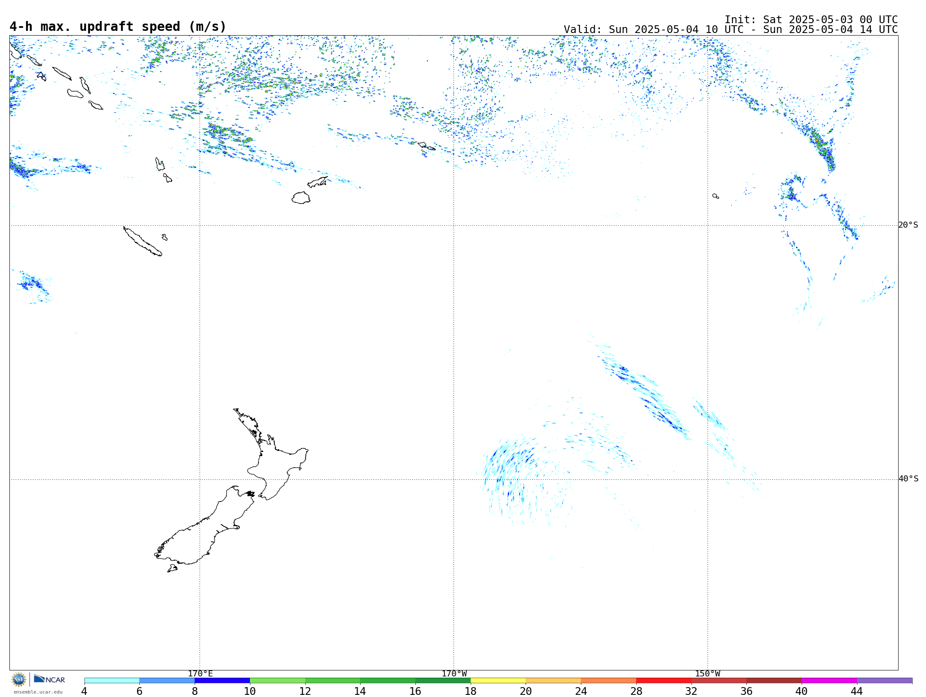
Task: Click the light blue 6-8 color swatch
Action: coord(167,681)
